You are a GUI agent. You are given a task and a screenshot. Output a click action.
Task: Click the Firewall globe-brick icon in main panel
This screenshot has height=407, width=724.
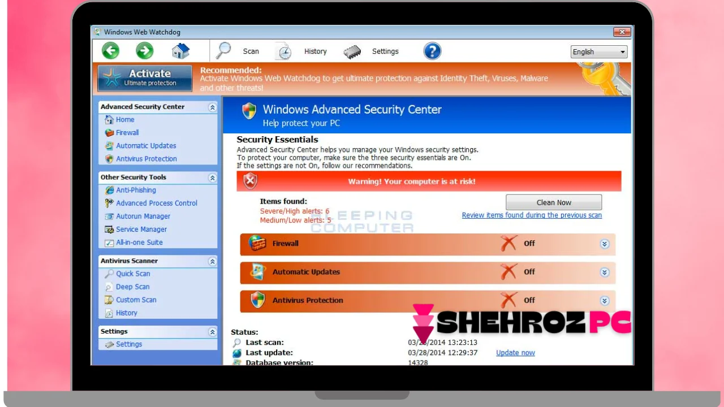258,243
